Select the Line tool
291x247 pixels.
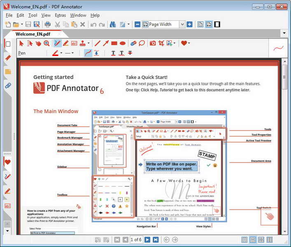(x=97, y=43)
